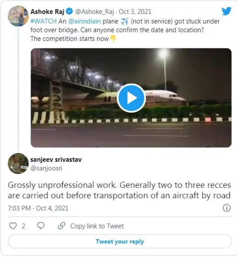
Task: Click the reply speech bubble icon
Action: [41, 226]
